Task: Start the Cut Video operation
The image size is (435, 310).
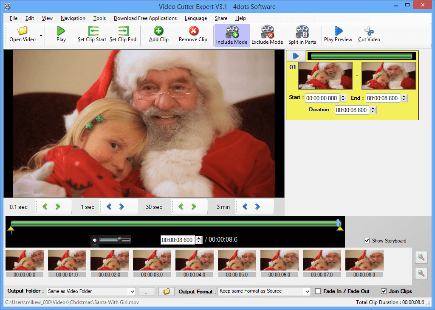Action: tap(369, 35)
